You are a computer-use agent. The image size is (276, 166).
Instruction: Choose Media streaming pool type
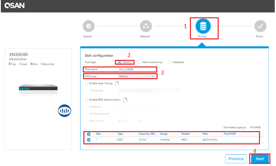point(139,62)
